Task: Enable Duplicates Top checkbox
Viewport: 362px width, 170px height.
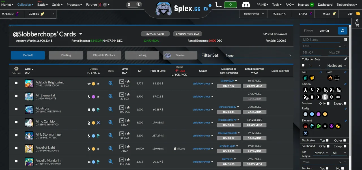Action: 327,140
